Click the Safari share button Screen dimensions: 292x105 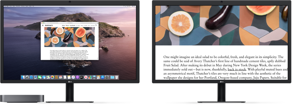click(93, 23)
